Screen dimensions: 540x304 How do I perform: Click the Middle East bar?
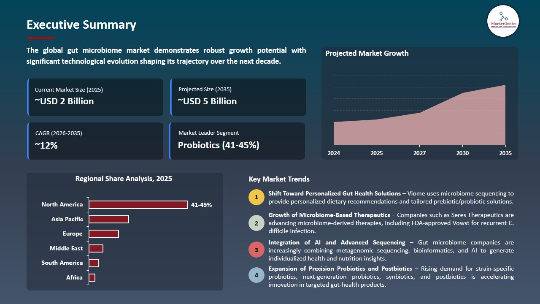(x=96, y=248)
